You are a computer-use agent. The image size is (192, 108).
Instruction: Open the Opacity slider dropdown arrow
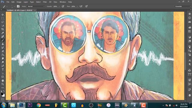pos(59,6)
